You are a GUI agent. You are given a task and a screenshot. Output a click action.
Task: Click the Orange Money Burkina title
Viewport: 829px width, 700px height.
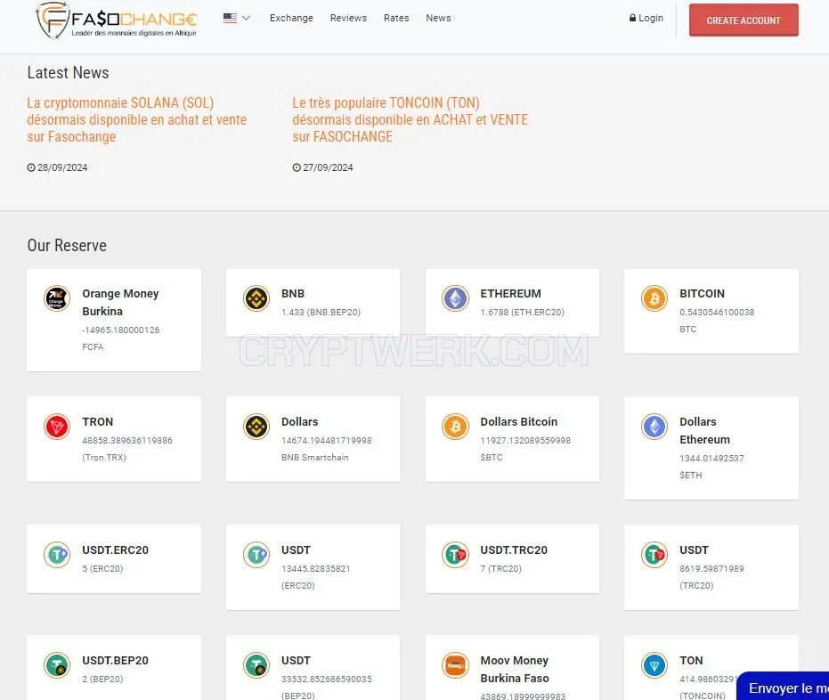click(120, 302)
